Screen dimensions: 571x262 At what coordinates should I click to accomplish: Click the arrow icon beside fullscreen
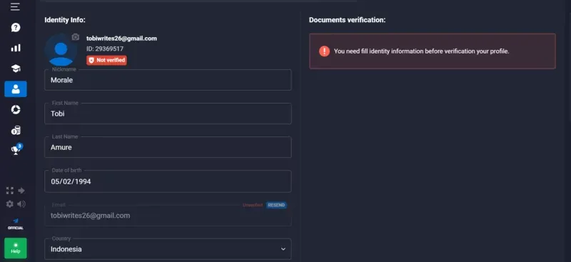21,191
